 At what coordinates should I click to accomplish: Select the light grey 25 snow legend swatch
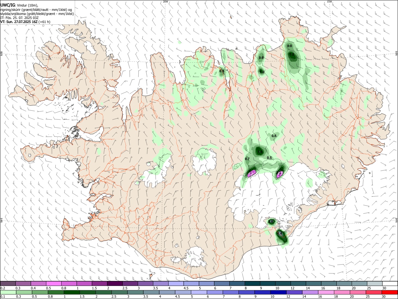pyautogui.click(x=375, y=283)
